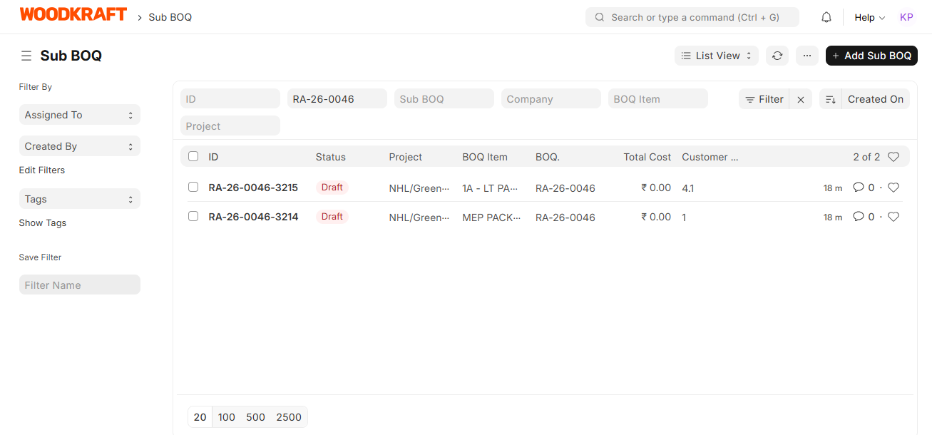Screen dimensions: 932x435
Task: Set page size to 500
Action: [x=255, y=417]
